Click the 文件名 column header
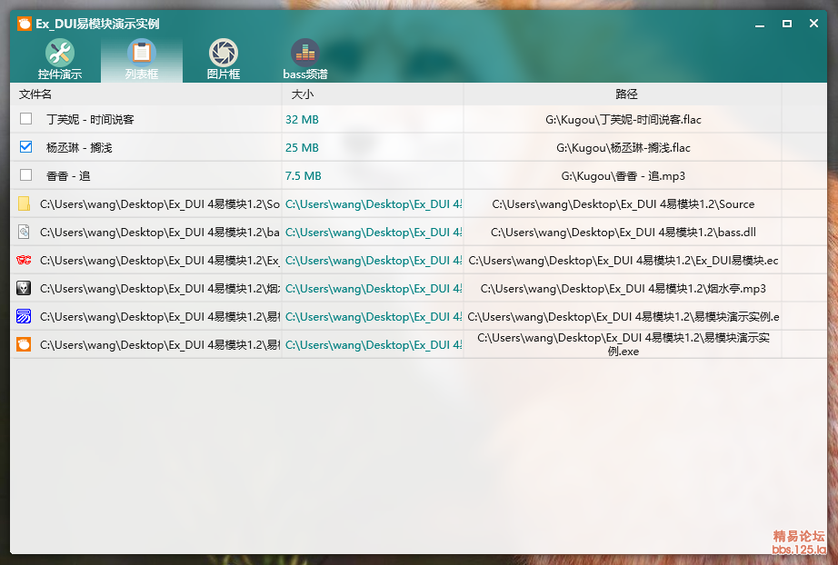Image resolution: width=838 pixels, height=565 pixels. [x=36, y=94]
